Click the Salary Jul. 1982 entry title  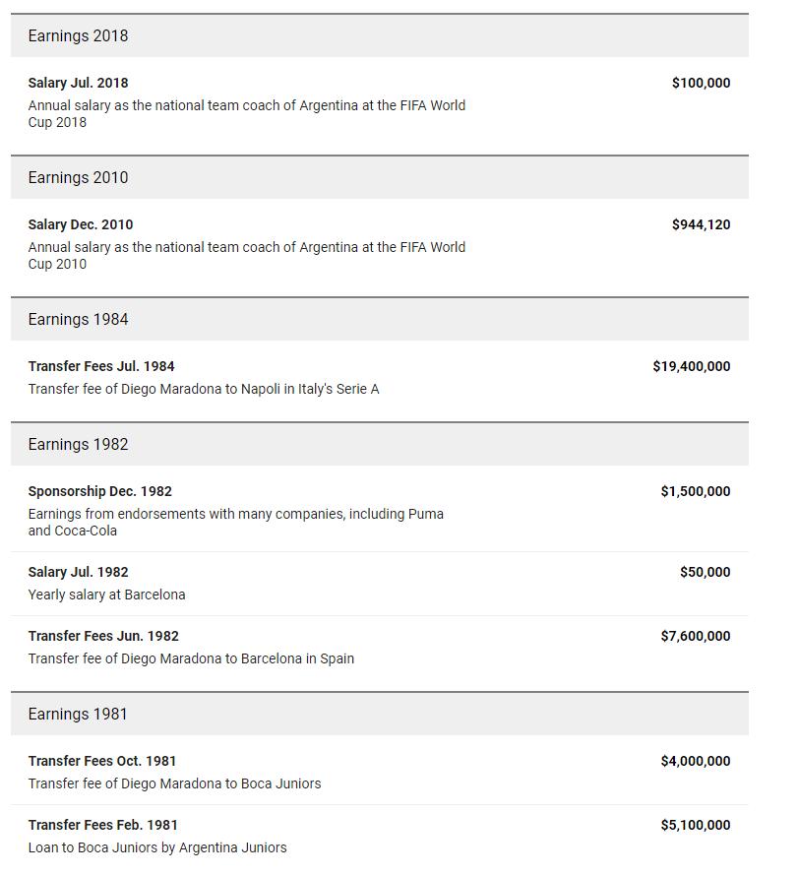(78, 572)
